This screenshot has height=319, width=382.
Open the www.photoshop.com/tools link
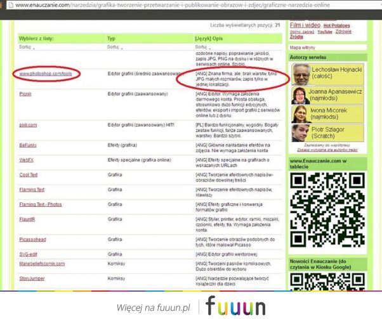46,74
